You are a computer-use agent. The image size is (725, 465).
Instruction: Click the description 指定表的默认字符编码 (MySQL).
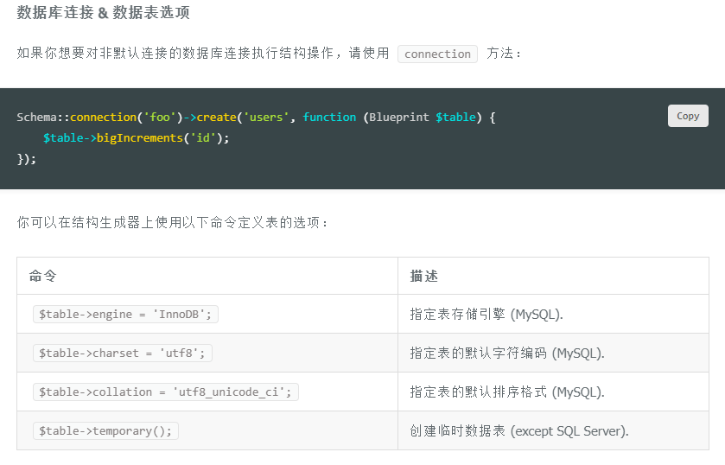coord(507,353)
